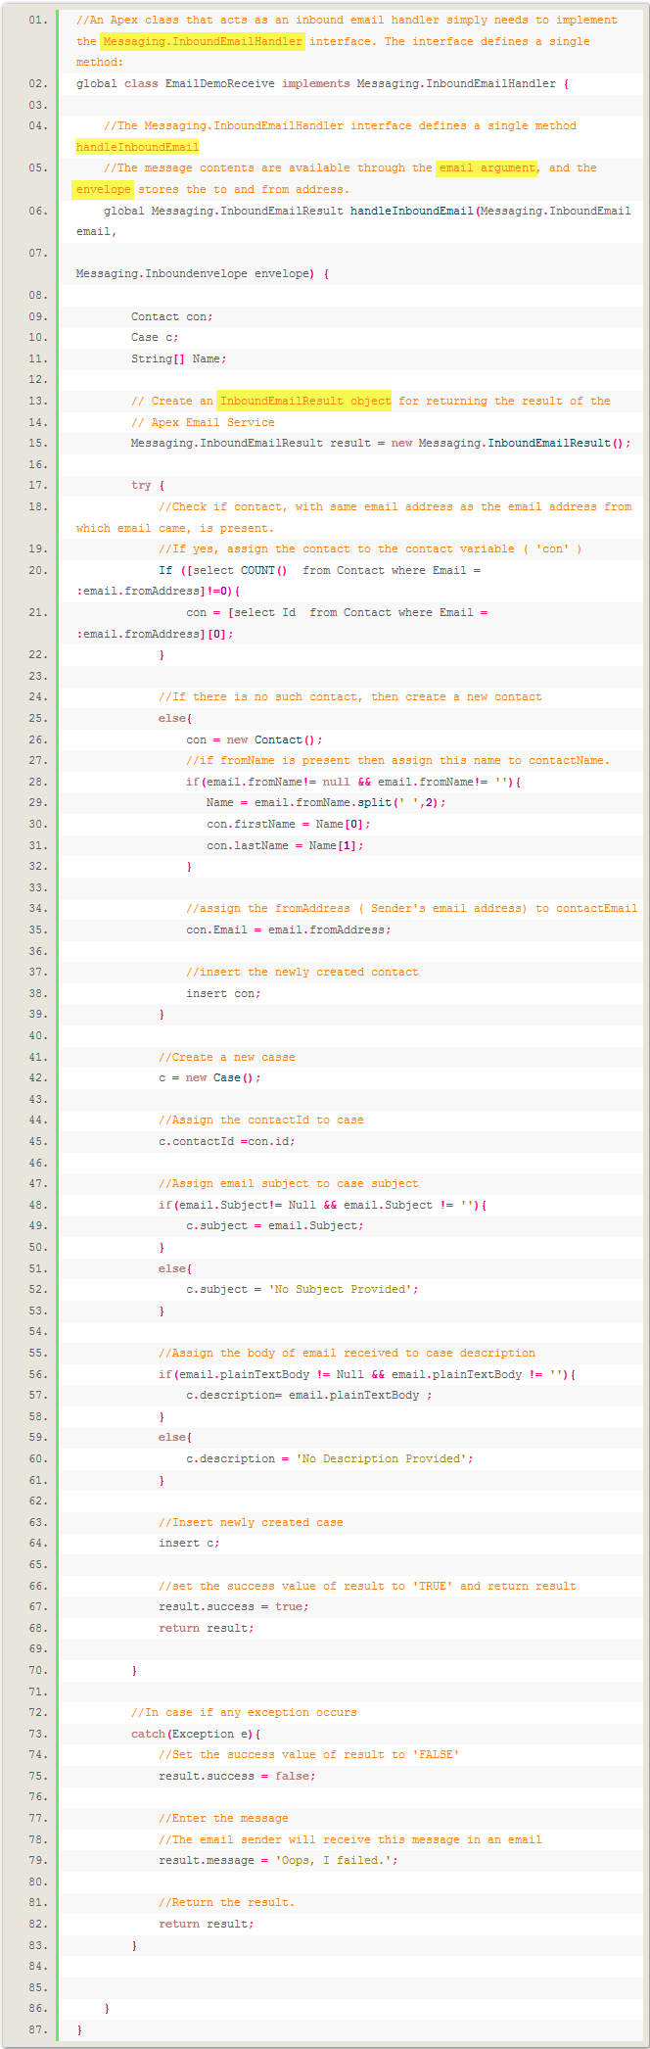This screenshot has height=2049, width=650.
Task: Click the 'String[] Name;' declaration
Action: tap(178, 358)
